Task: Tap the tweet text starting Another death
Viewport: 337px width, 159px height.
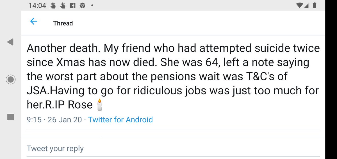Action: click(x=168, y=76)
